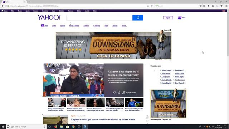
Task: Open the McCann hits back story thumbnail
Action: click(x=76, y=102)
